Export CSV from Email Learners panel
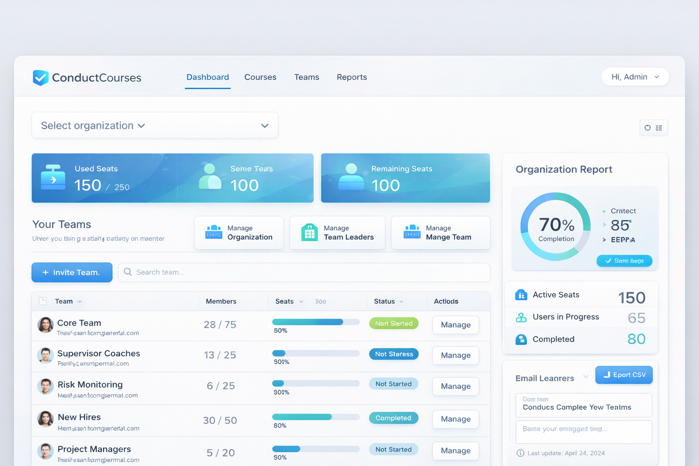This screenshot has height=466, width=699. [624, 375]
